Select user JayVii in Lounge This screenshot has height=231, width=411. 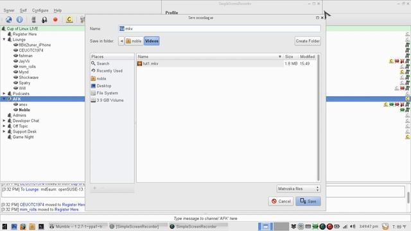(x=24, y=61)
